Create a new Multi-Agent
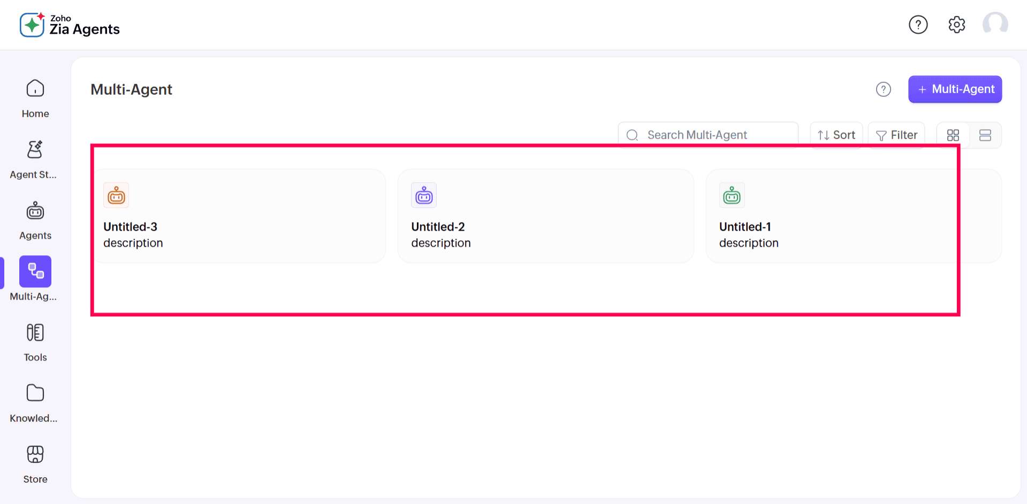1027x504 pixels. 955,89
